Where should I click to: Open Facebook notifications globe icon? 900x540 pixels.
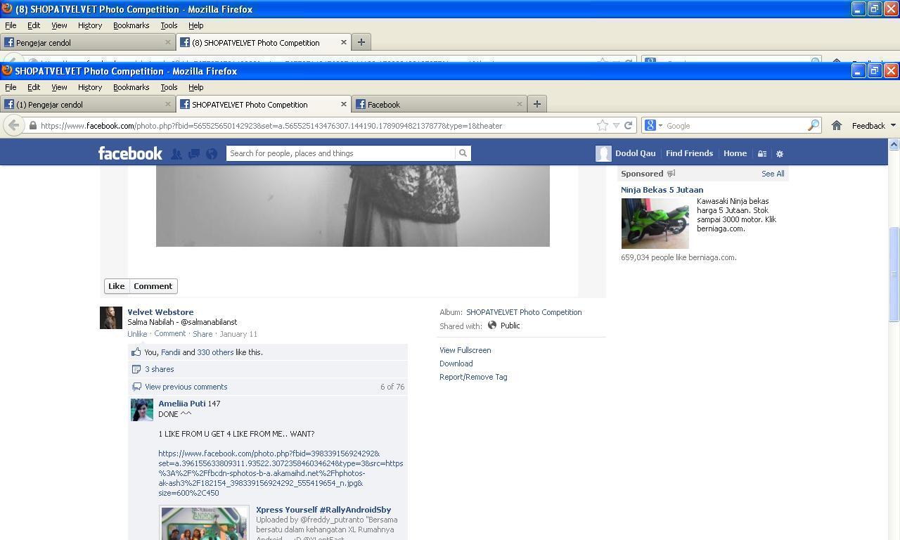212,153
